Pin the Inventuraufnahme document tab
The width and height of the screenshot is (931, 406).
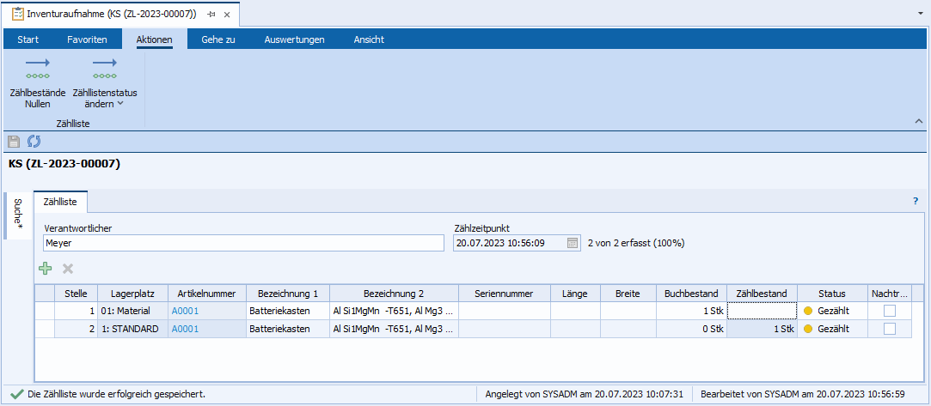tap(211, 15)
